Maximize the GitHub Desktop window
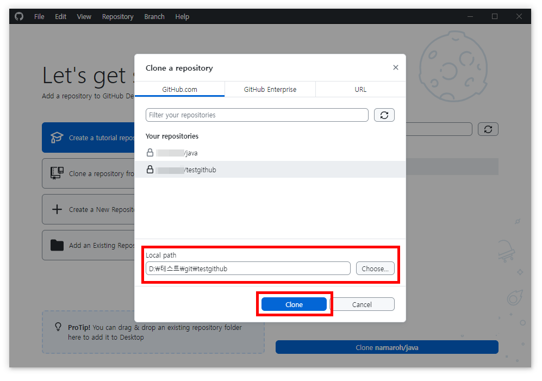542x381 pixels. click(495, 16)
